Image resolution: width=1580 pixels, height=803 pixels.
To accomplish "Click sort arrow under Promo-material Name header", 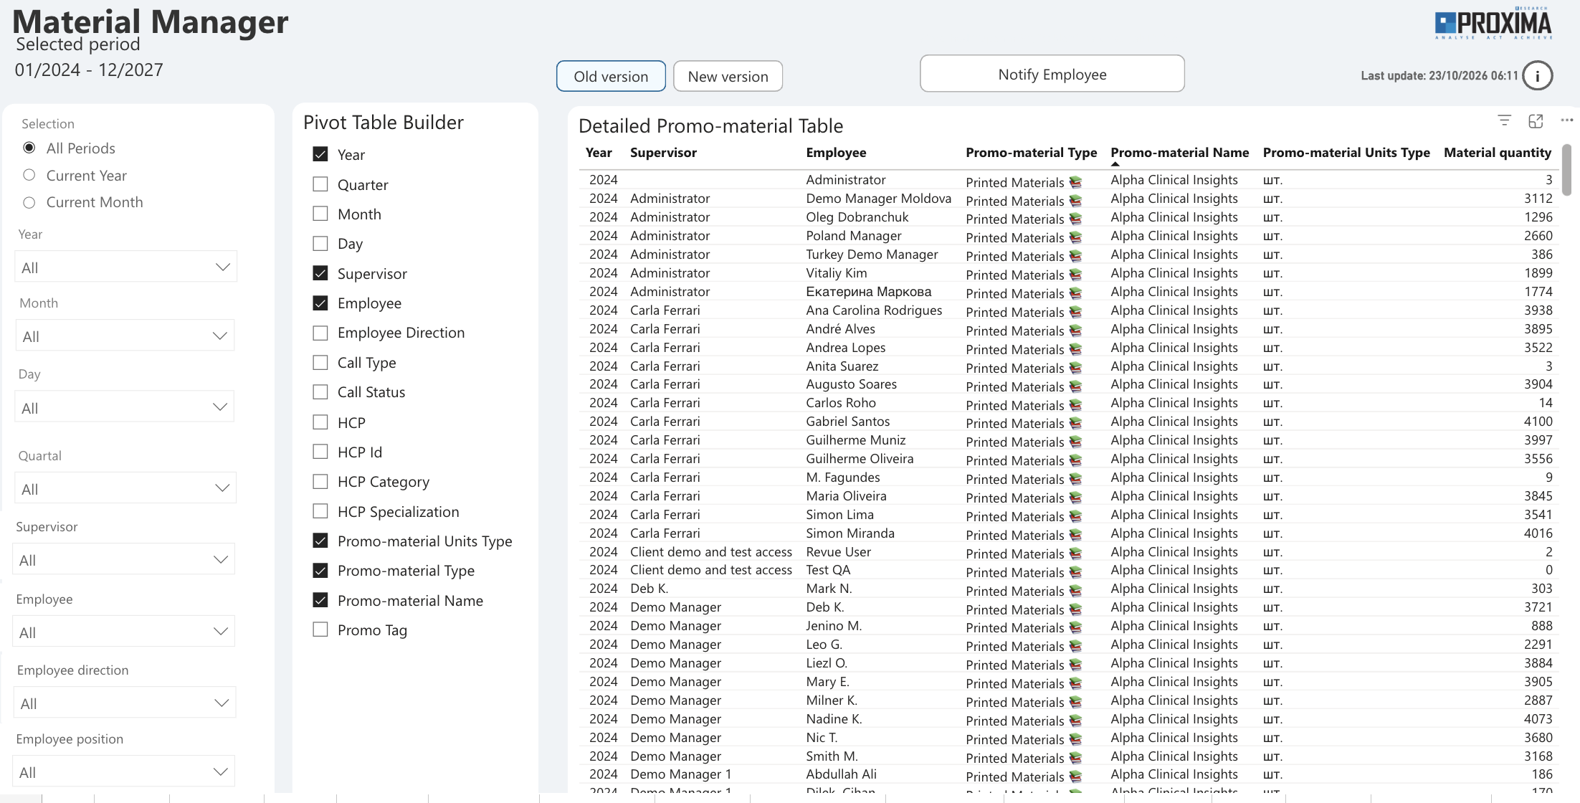I will [1115, 164].
